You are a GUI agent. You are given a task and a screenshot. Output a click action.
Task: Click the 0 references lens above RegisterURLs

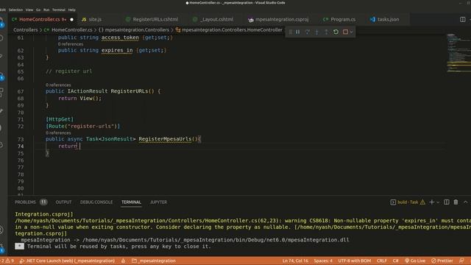click(x=58, y=85)
